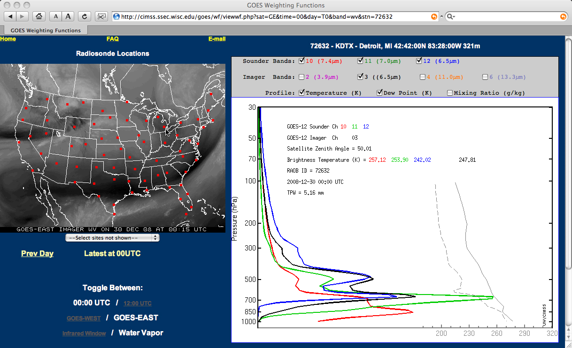Enable the Mixing Ratio (g/kg) profile checkbox
Image resolution: width=572 pixels, height=348 pixels.
(450, 92)
